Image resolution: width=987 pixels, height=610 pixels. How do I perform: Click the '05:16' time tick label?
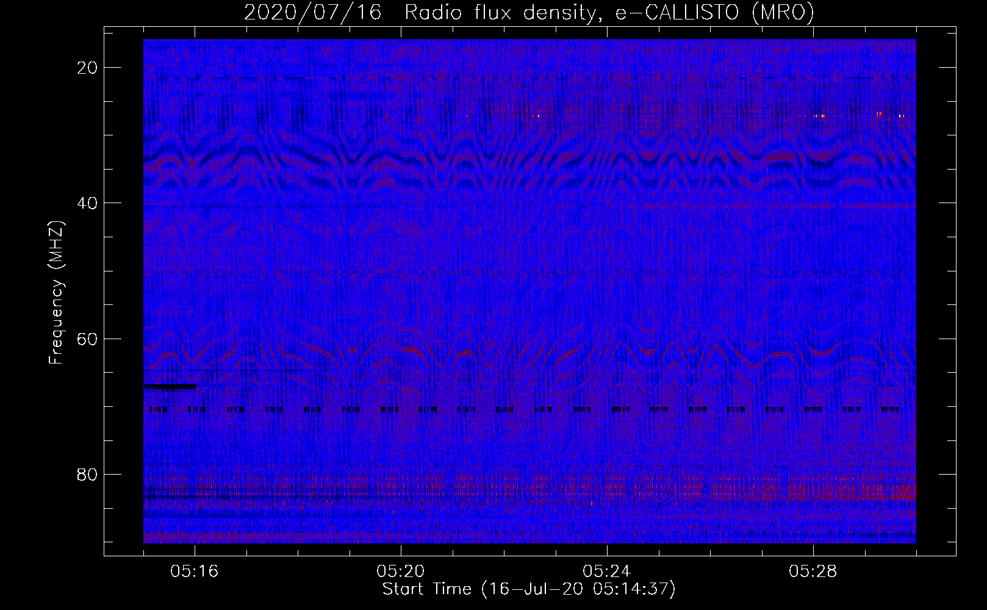point(195,572)
